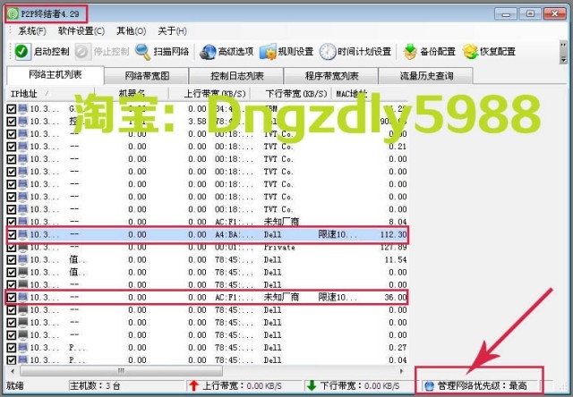Click the 启动控制 toolbar button
This screenshot has height=397, width=573.
[42, 52]
